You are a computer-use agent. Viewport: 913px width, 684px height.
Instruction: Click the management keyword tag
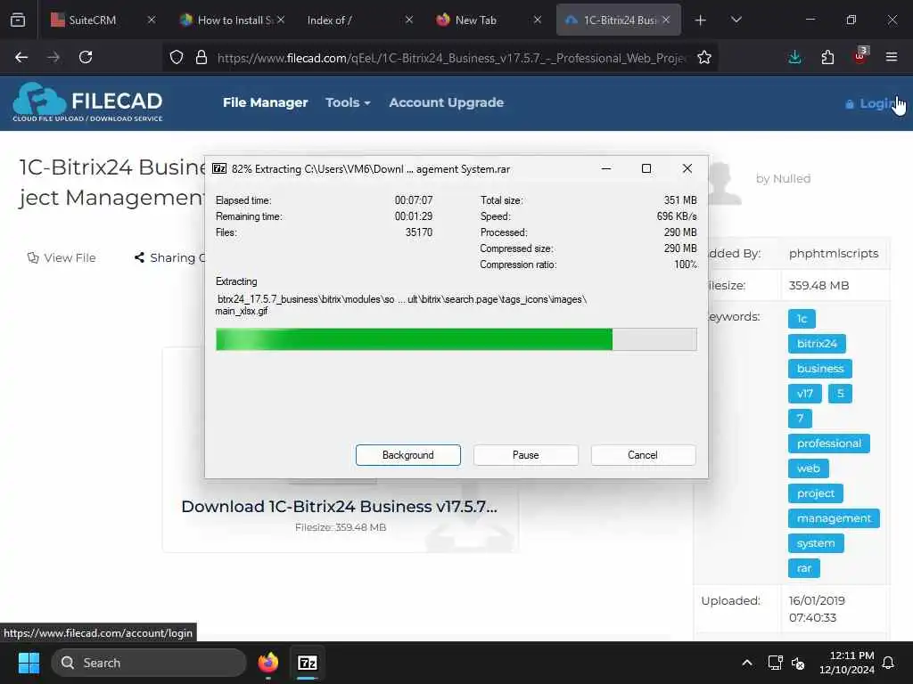point(834,518)
